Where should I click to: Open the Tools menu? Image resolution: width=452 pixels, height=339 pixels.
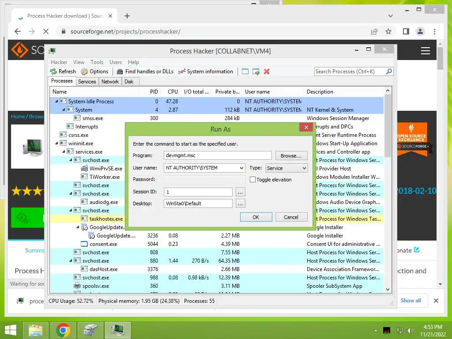[97, 62]
